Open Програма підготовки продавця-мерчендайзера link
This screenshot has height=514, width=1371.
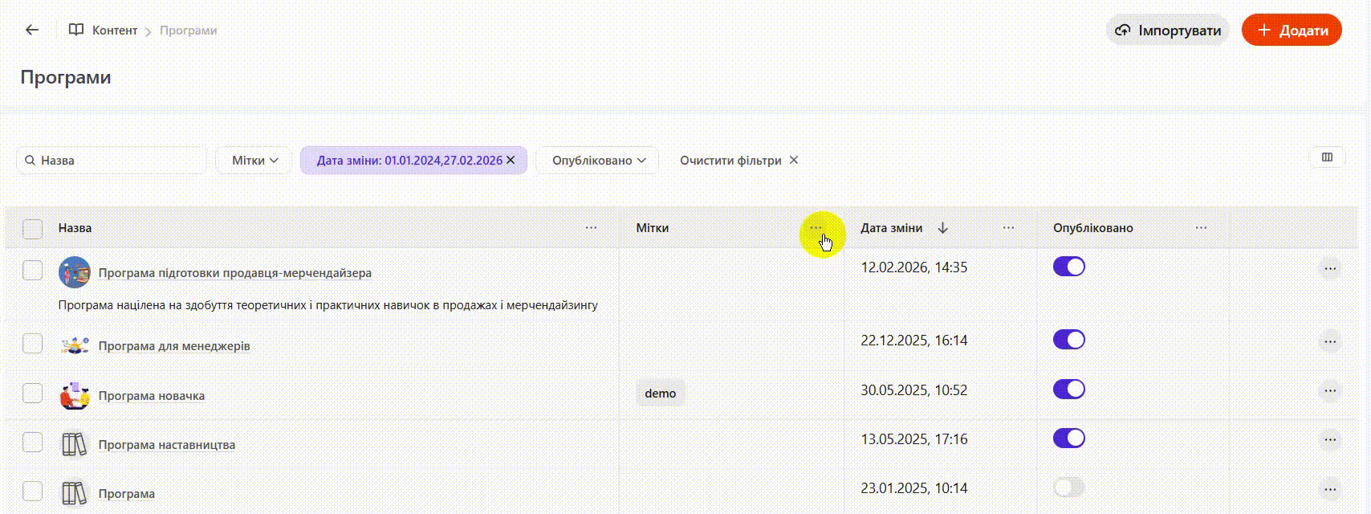(x=234, y=273)
